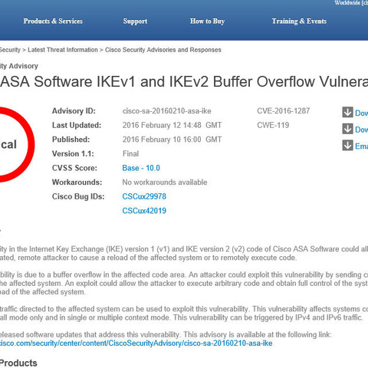Viewport: 368px width, 368px height.
Task: Click the second download arrow icon
Action: (x=347, y=129)
